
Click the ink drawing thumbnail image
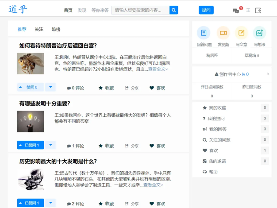pos(31,179)
